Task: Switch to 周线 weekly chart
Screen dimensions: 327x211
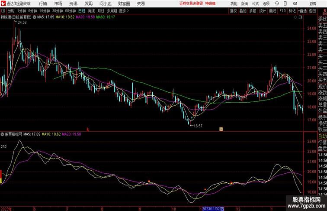Action: pyautogui.click(x=91, y=11)
